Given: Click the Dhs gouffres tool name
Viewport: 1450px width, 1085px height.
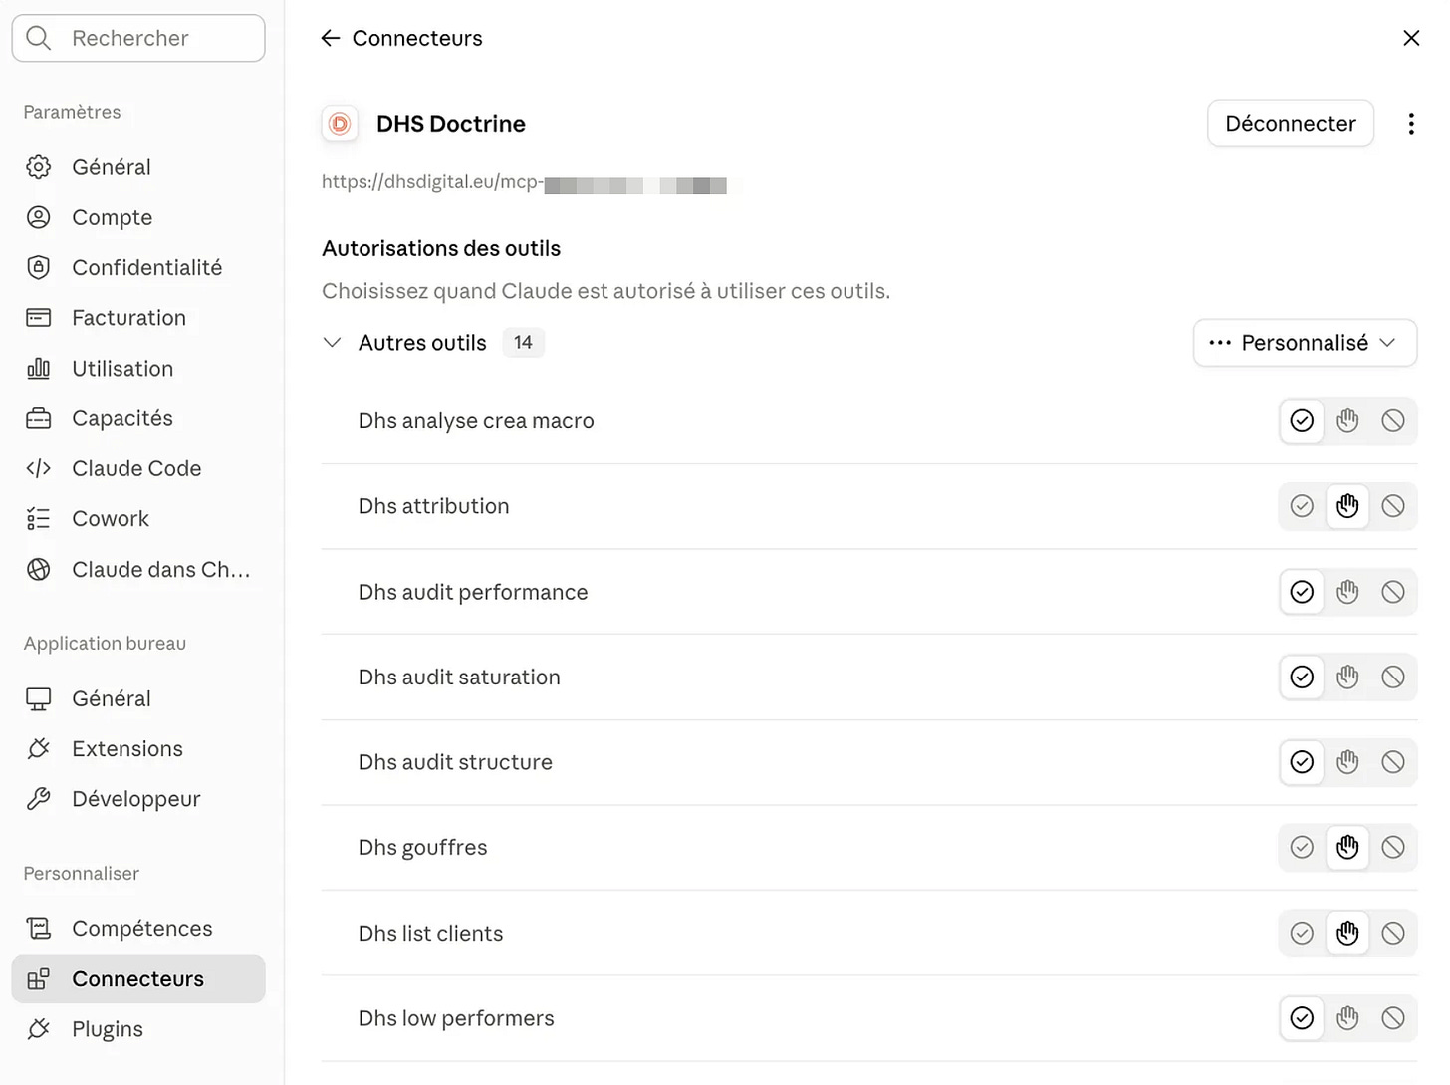Looking at the screenshot, I should [x=422, y=848].
